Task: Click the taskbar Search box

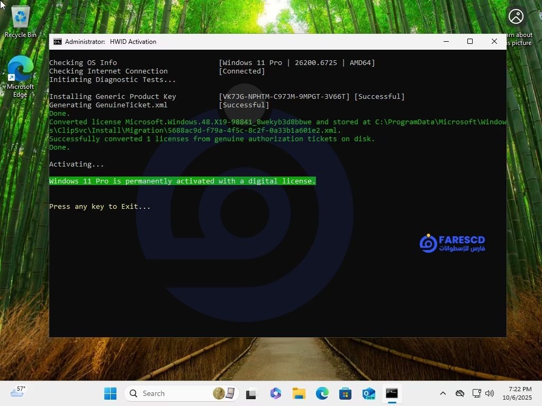Action: (159, 393)
